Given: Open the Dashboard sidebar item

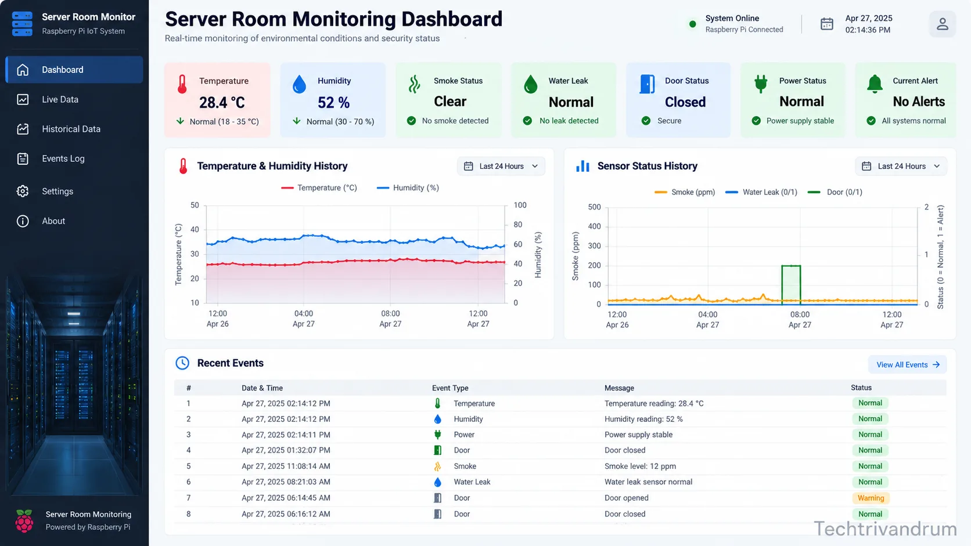Looking at the screenshot, I should [74, 70].
